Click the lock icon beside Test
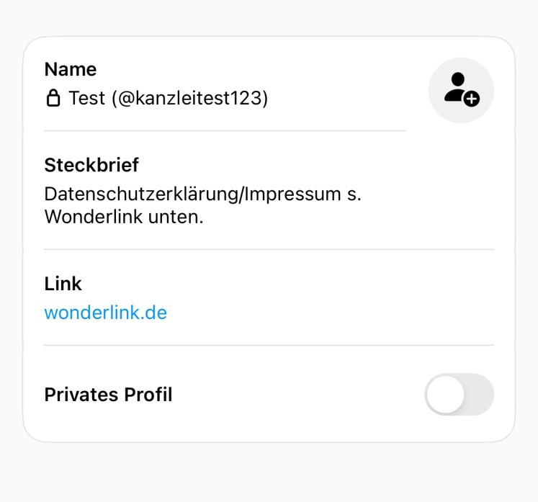The image size is (538, 502). coord(53,98)
